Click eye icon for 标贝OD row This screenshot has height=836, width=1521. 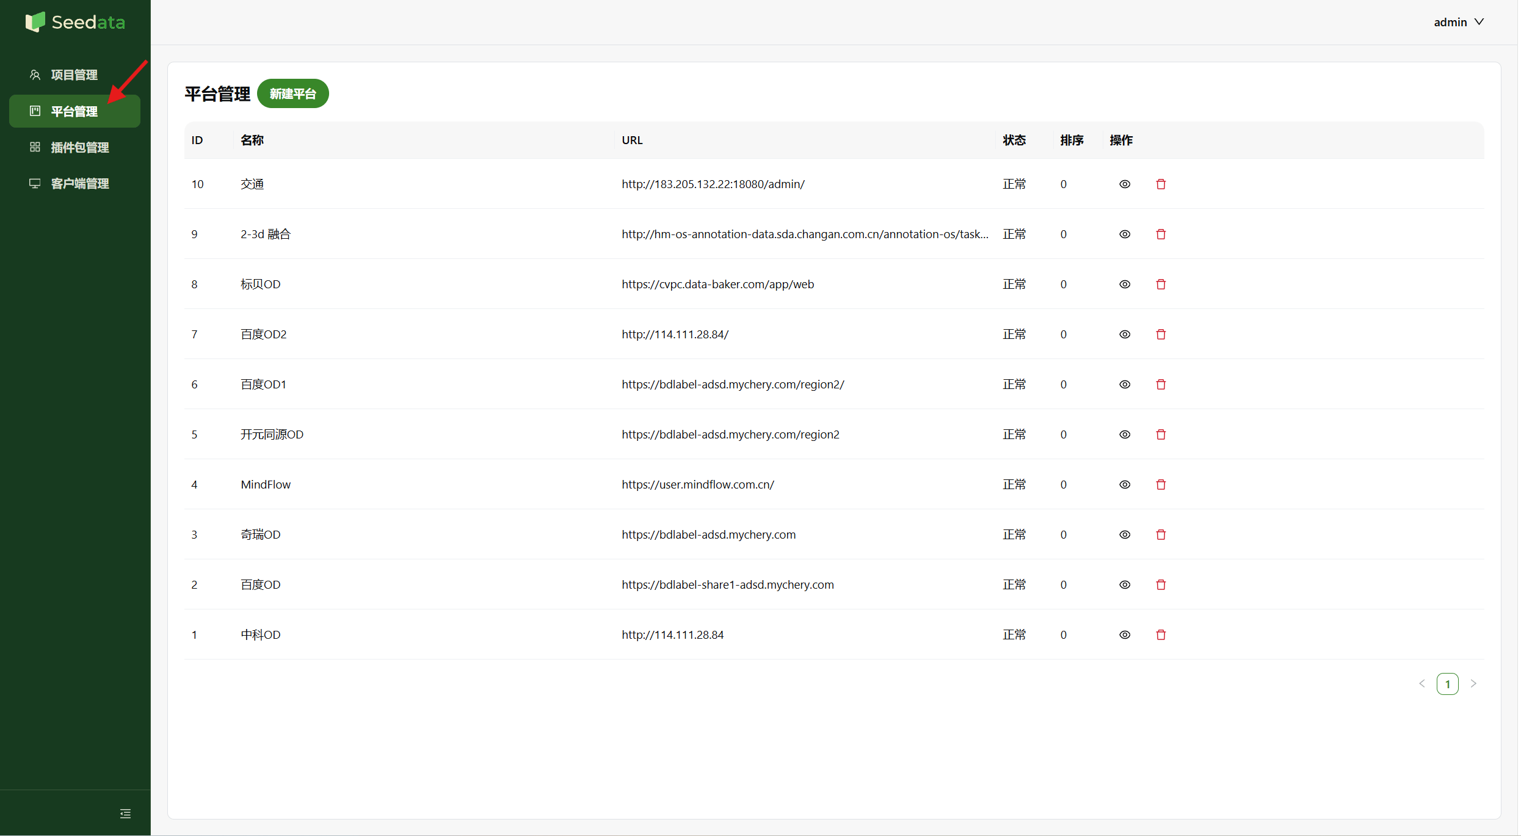(1124, 284)
